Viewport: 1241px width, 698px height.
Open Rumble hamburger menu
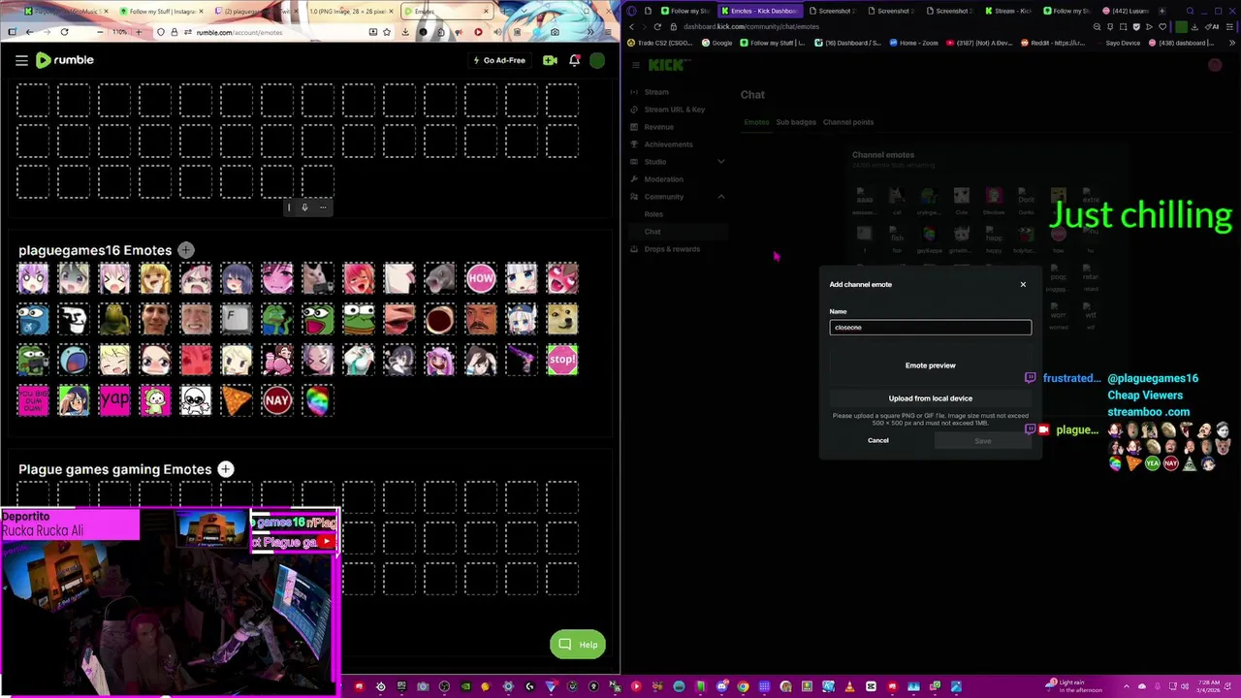pyautogui.click(x=21, y=60)
